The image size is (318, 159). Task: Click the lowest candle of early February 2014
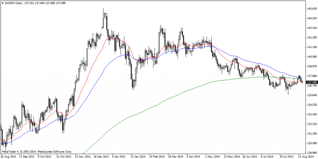133,89
